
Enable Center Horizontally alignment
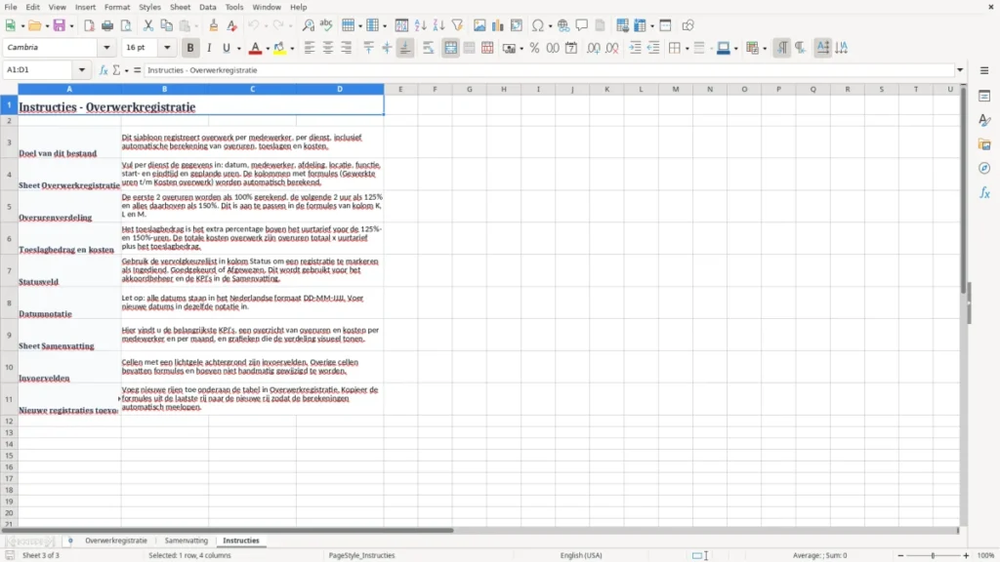click(328, 48)
